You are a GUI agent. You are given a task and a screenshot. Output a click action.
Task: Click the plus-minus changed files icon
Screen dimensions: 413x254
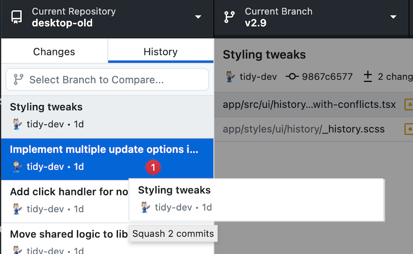[x=368, y=76]
